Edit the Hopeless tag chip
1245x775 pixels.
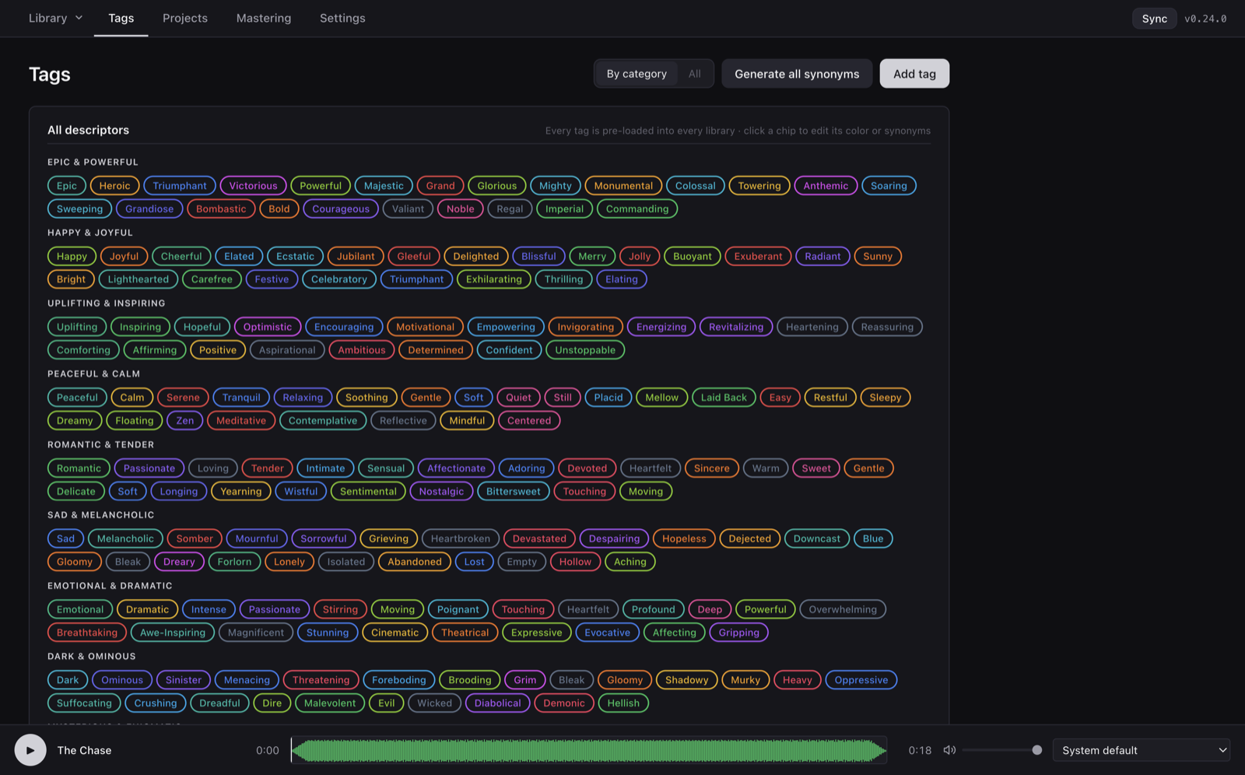684,538
